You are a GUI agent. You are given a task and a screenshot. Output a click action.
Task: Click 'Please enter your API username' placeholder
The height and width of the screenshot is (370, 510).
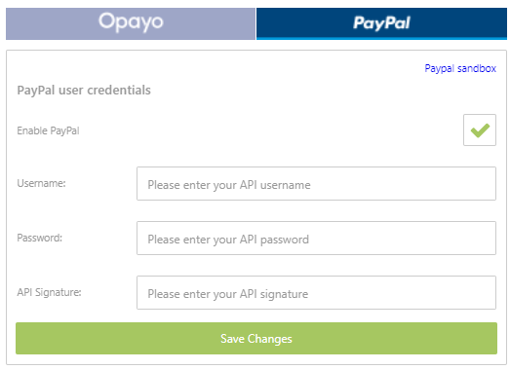pos(229,185)
